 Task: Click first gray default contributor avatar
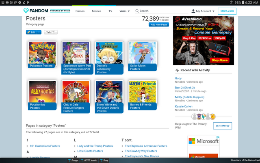click(194, 117)
